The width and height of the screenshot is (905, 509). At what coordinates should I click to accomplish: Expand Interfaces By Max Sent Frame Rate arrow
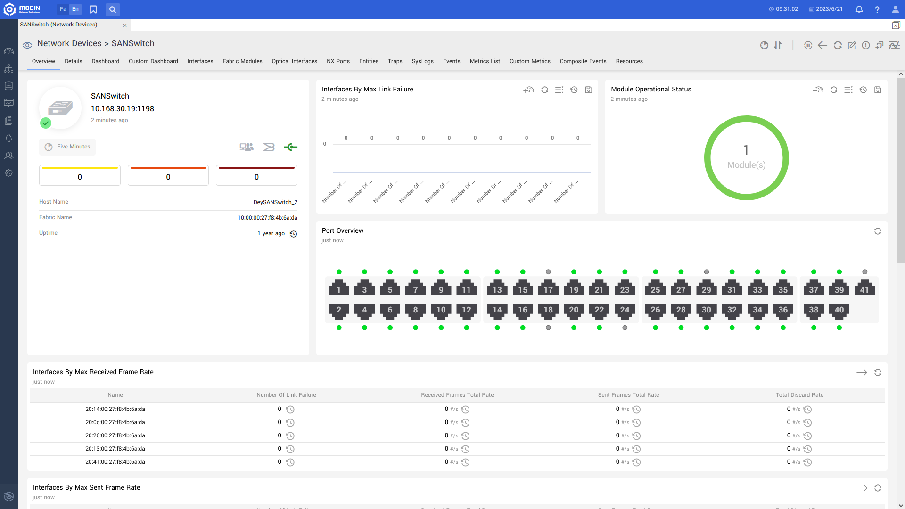[862, 488]
